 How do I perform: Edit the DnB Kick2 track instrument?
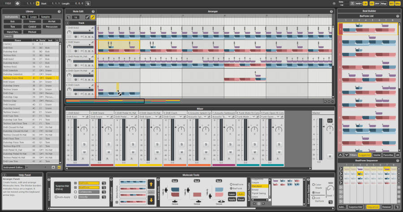(93, 28)
